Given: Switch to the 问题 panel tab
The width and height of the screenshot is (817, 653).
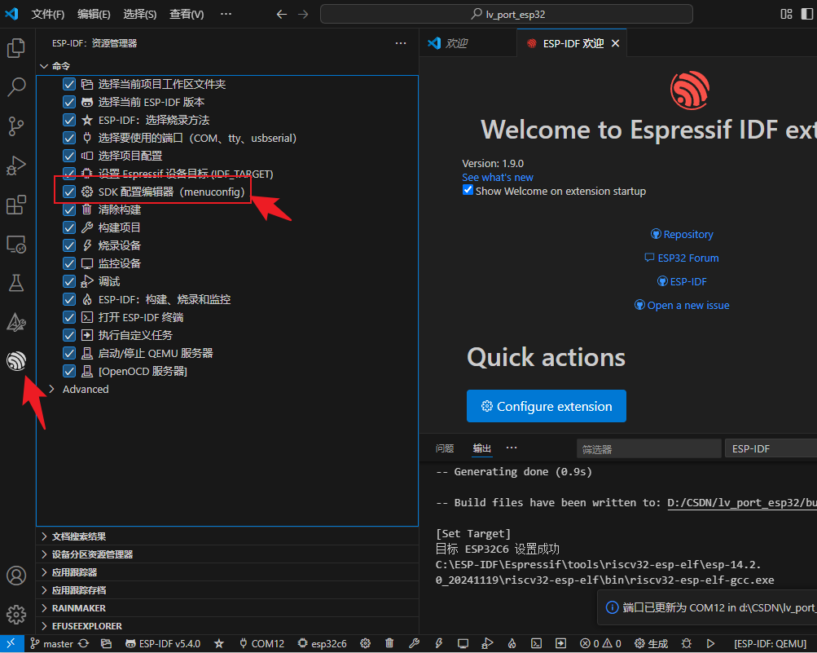Looking at the screenshot, I should pyautogui.click(x=445, y=448).
